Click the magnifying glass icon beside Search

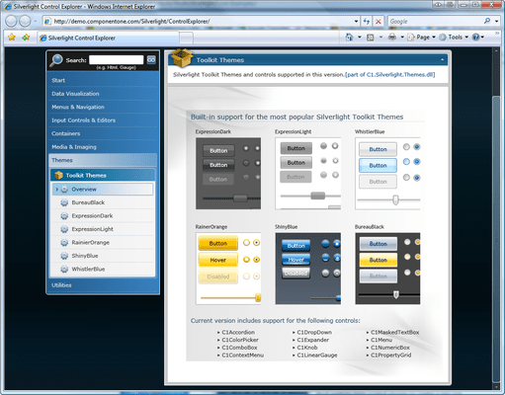pyautogui.click(x=56, y=60)
